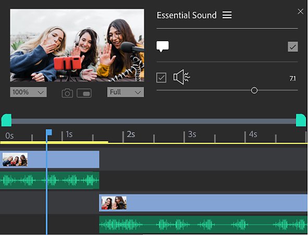Click the right teal zoom bar handle

301,120
